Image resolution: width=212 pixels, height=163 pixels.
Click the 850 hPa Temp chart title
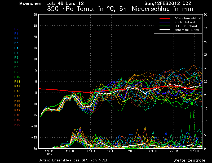pyautogui.click(x=120, y=9)
